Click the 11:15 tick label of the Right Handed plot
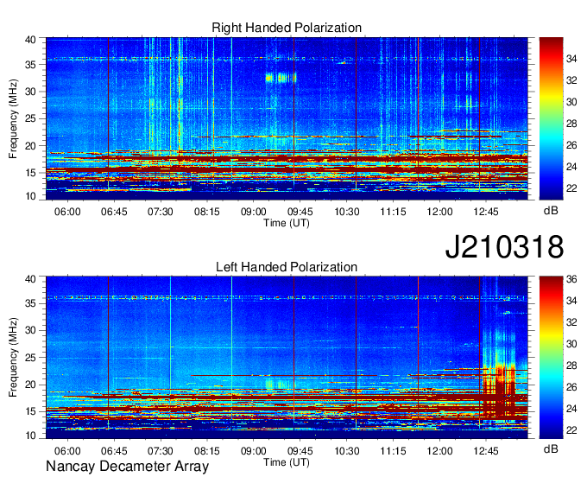 (x=393, y=212)
